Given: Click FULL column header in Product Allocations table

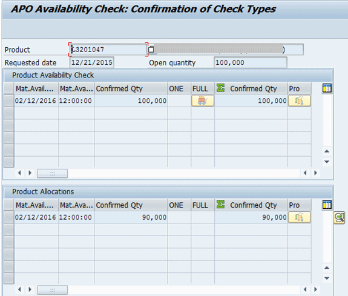Looking at the screenshot, I should [x=203, y=205].
